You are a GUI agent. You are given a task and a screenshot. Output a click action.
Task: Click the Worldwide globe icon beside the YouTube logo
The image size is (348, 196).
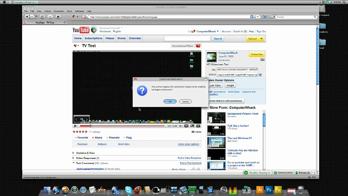tap(94, 30)
